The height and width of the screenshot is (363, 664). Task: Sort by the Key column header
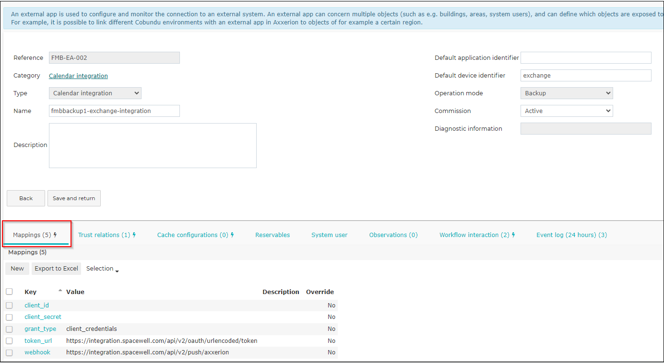tap(30, 292)
